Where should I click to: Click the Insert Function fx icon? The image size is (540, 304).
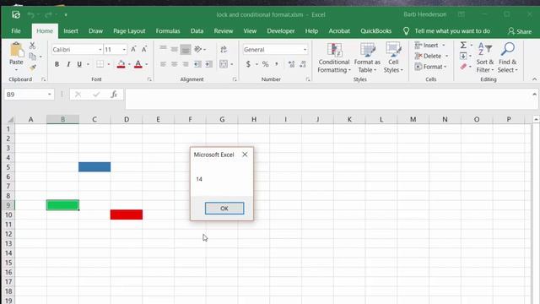point(114,95)
